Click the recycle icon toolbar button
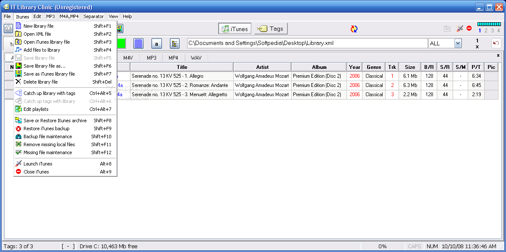Image resolution: width=506 pixels, height=252 pixels. tap(8, 29)
